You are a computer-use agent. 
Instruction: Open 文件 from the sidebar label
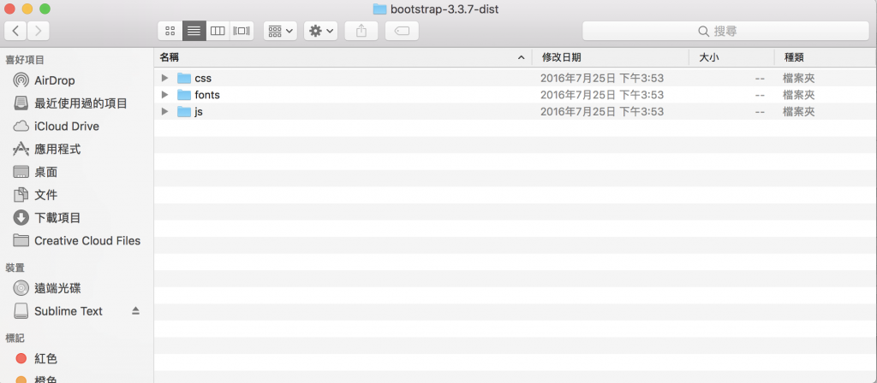46,195
